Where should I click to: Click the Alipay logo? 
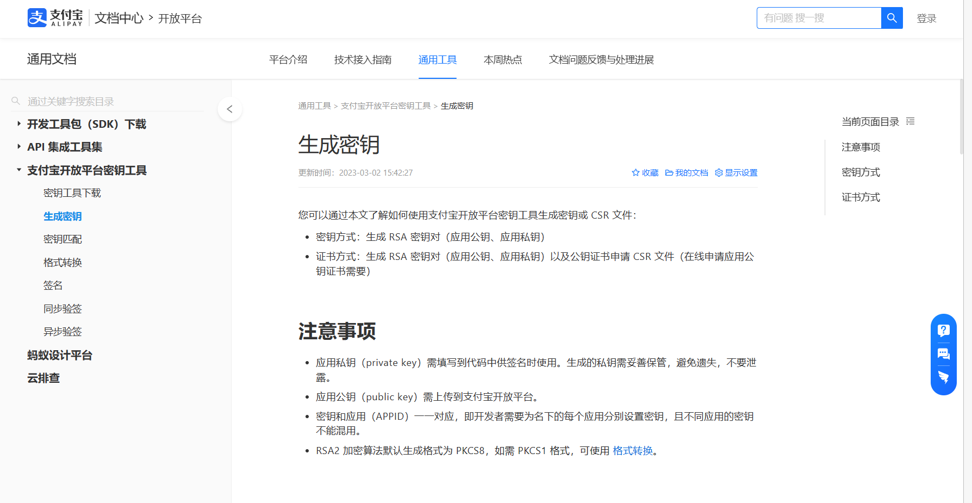tap(55, 18)
